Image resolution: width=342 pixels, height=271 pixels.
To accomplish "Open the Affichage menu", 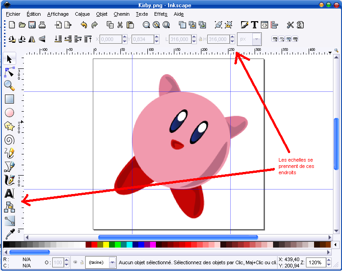I will (58, 14).
